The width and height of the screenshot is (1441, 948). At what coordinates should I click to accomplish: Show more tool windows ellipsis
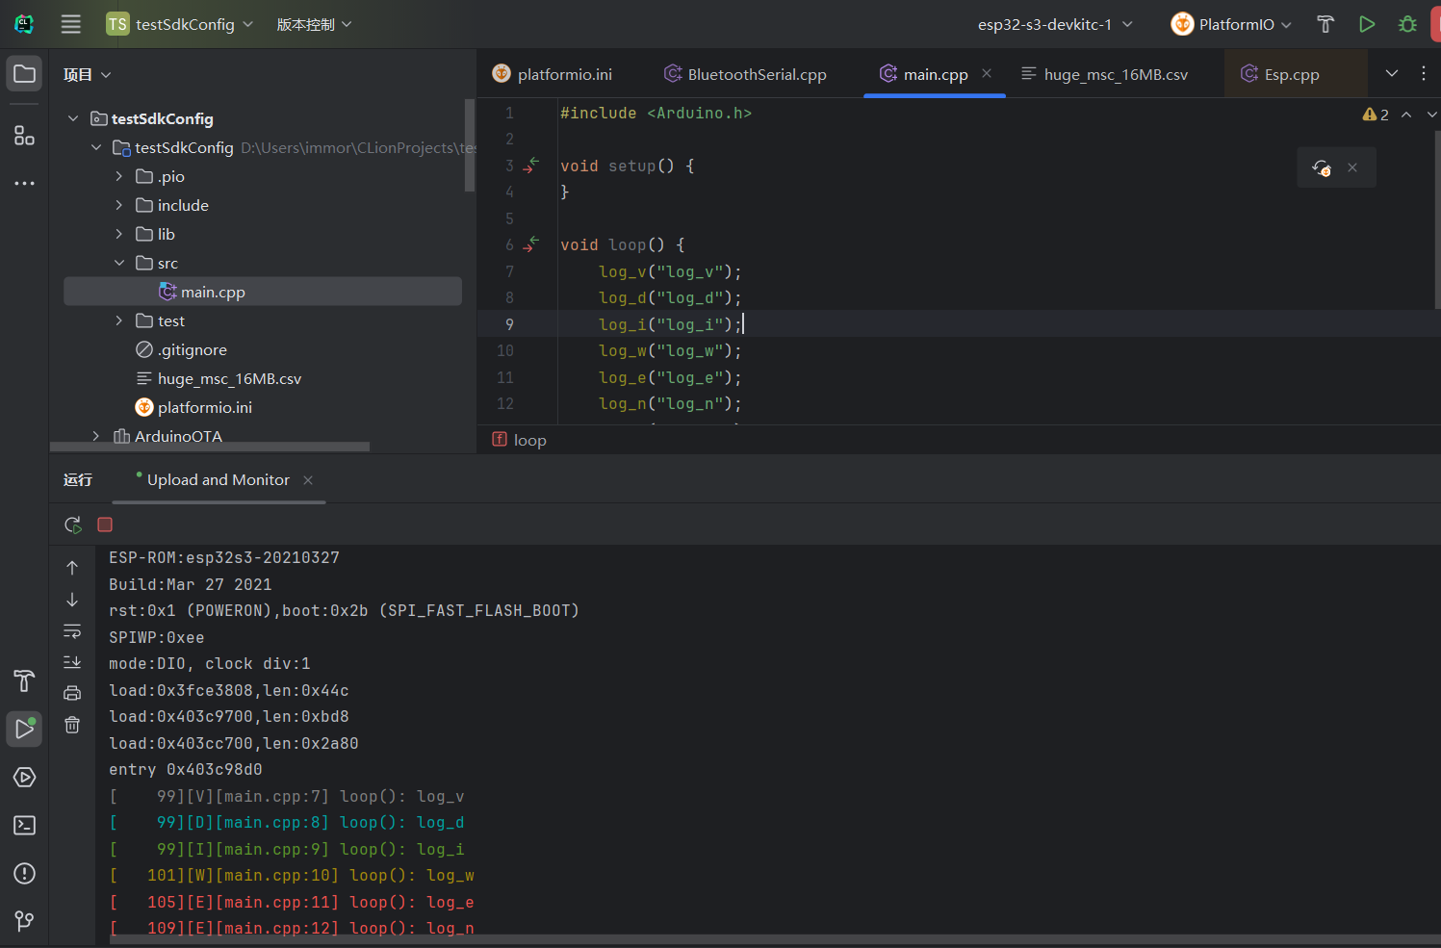(24, 183)
